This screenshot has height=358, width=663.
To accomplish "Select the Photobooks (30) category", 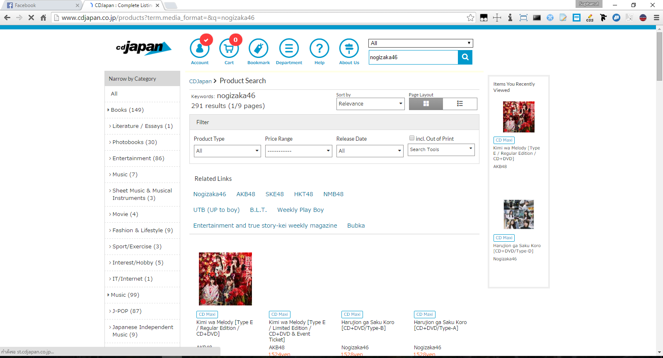I will [x=135, y=142].
